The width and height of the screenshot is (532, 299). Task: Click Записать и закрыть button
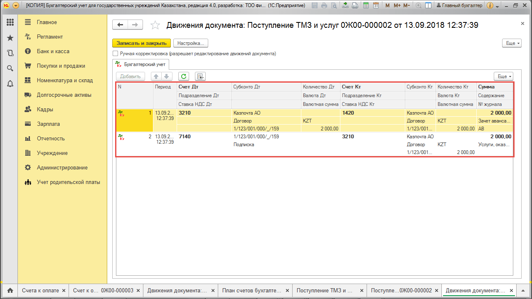click(141, 43)
